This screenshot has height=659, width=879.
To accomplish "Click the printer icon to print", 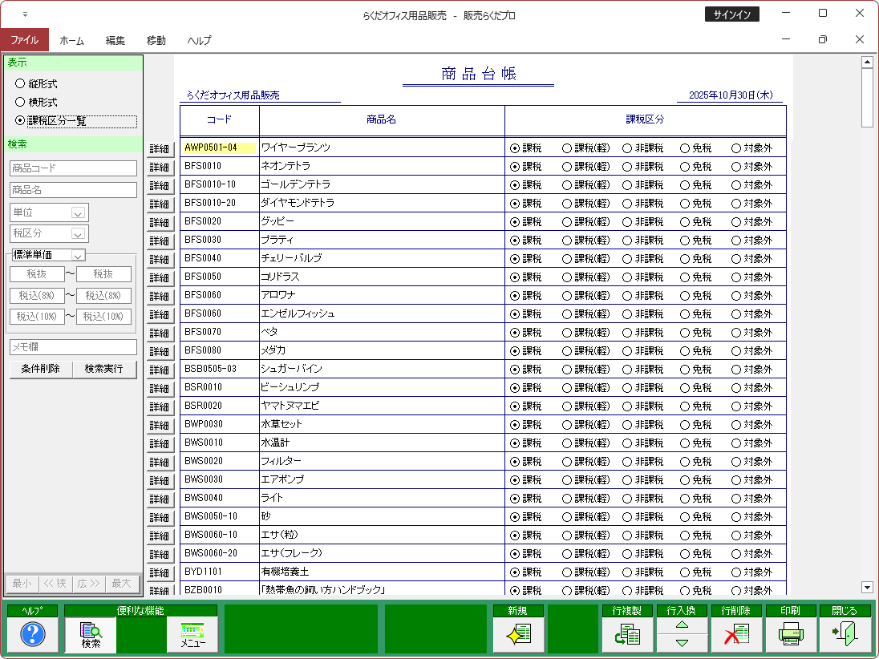I will (x=790, y=635).
